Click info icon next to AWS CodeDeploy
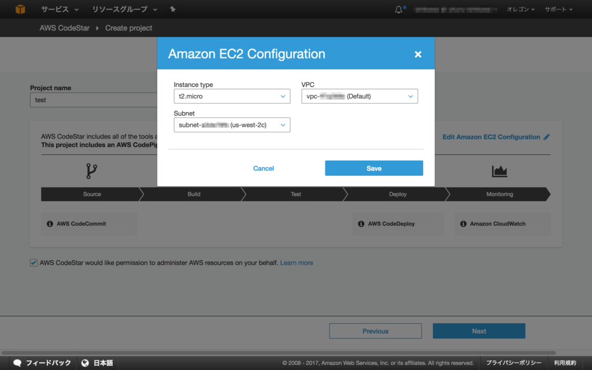The width and height of the screenshot is (592, 370). pos(361,224)
